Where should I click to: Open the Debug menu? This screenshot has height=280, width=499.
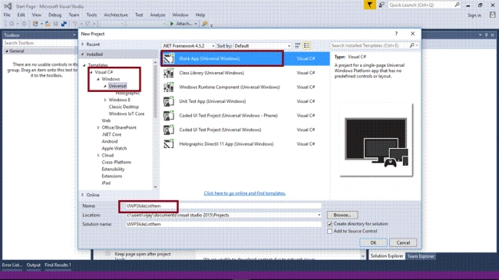point(55,15)
